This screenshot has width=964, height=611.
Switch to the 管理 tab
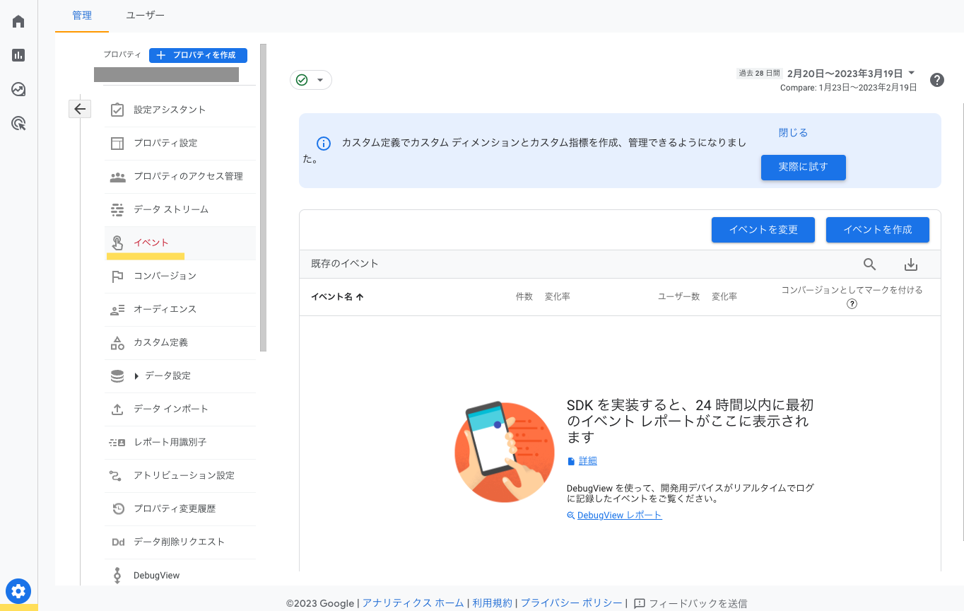click(82, 16)
